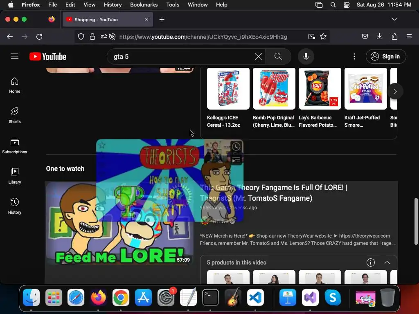Open the YouTube guide hamburger menu
419x314 pixels.
coord(15,56)
